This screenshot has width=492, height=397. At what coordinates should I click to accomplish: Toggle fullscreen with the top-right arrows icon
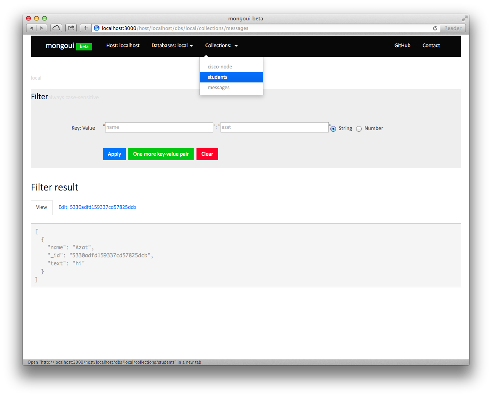coord(464,18)
